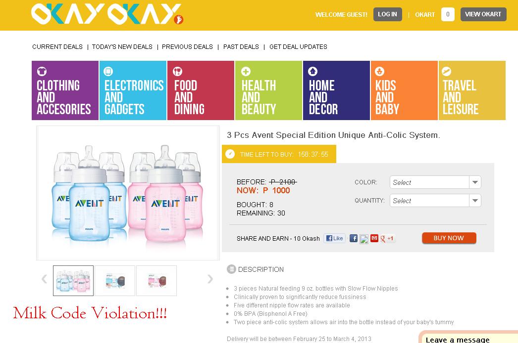This screenshot has height=343, width=518.
Task: Click the Facebook share icon
Action: (354, 238)
